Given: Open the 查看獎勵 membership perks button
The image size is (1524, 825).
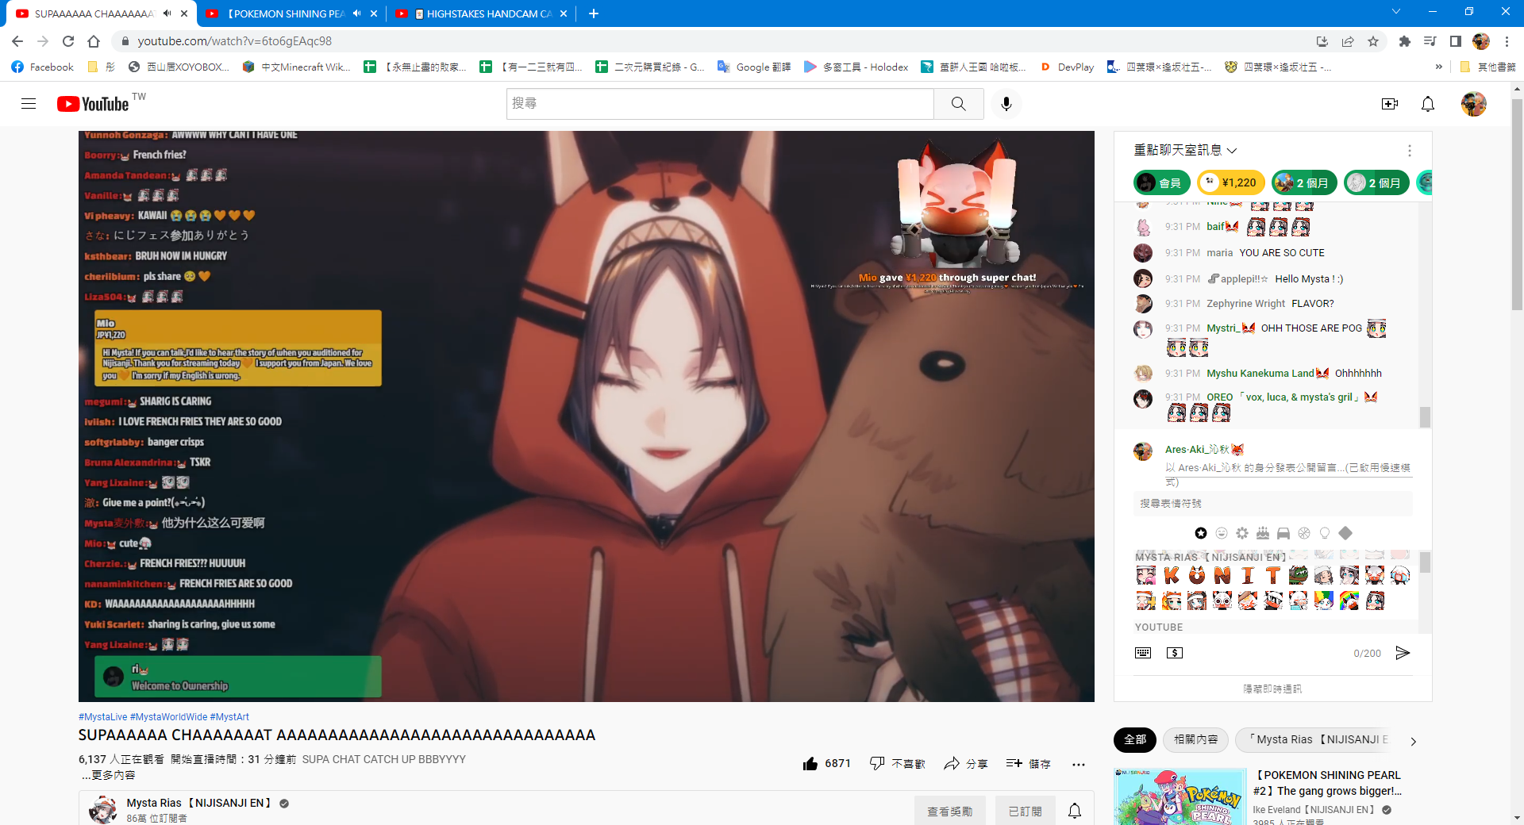Looking at the screenshot, I should point(949,811).
